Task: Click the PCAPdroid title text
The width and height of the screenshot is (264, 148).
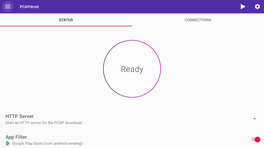Action: (x=29, y=6)
